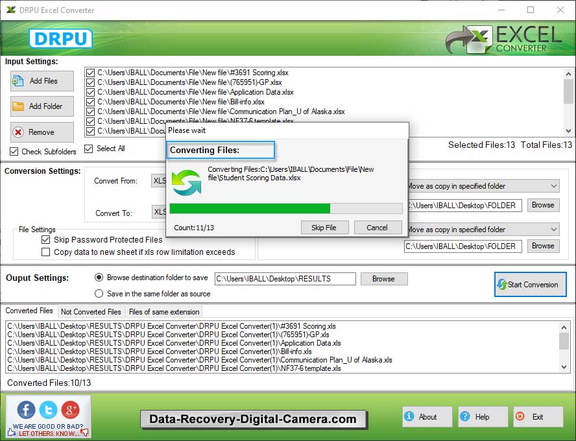
Task: Toggle Skip Password Protected Files checkbox
Action: tap(45, 240)
